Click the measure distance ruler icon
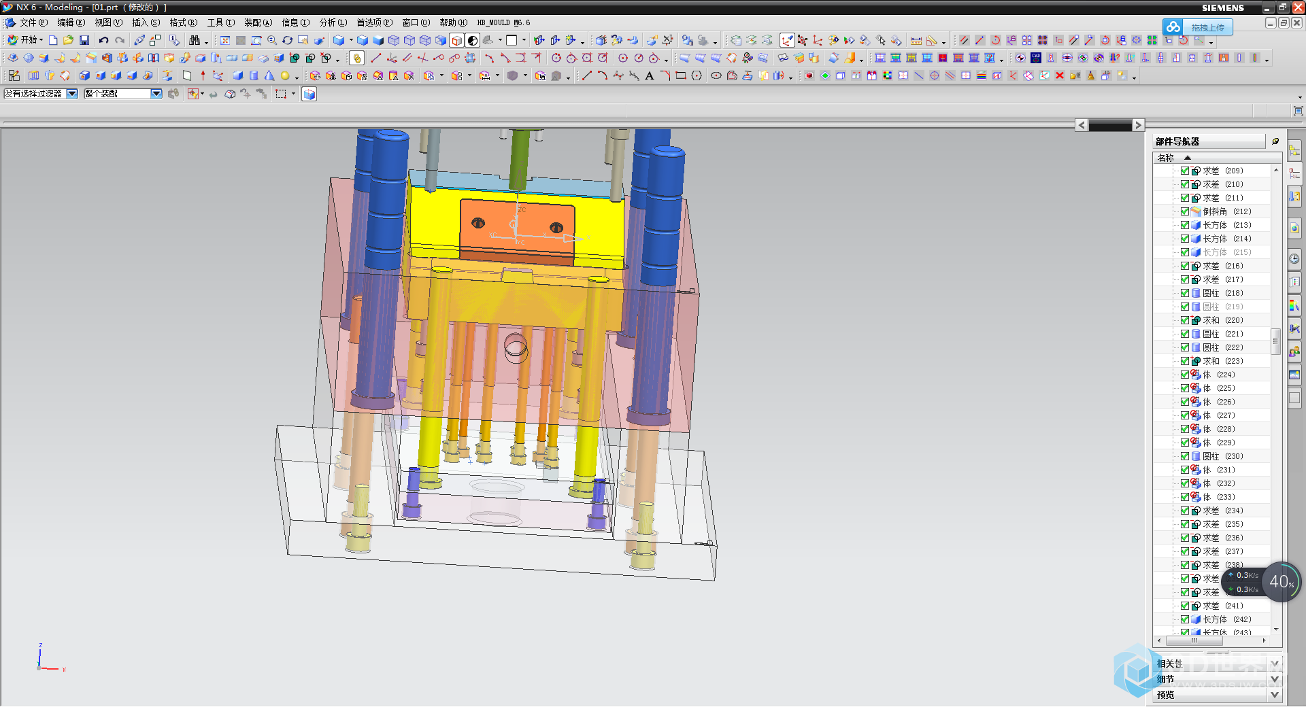Viewport: 1306px width, 707px height. click(x=916, y=40)
